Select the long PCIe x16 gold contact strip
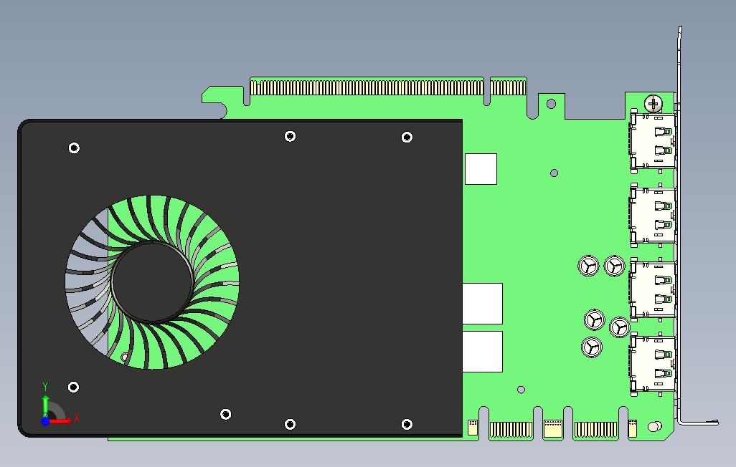Screen dimensions: 736x467 click(367, 87)
